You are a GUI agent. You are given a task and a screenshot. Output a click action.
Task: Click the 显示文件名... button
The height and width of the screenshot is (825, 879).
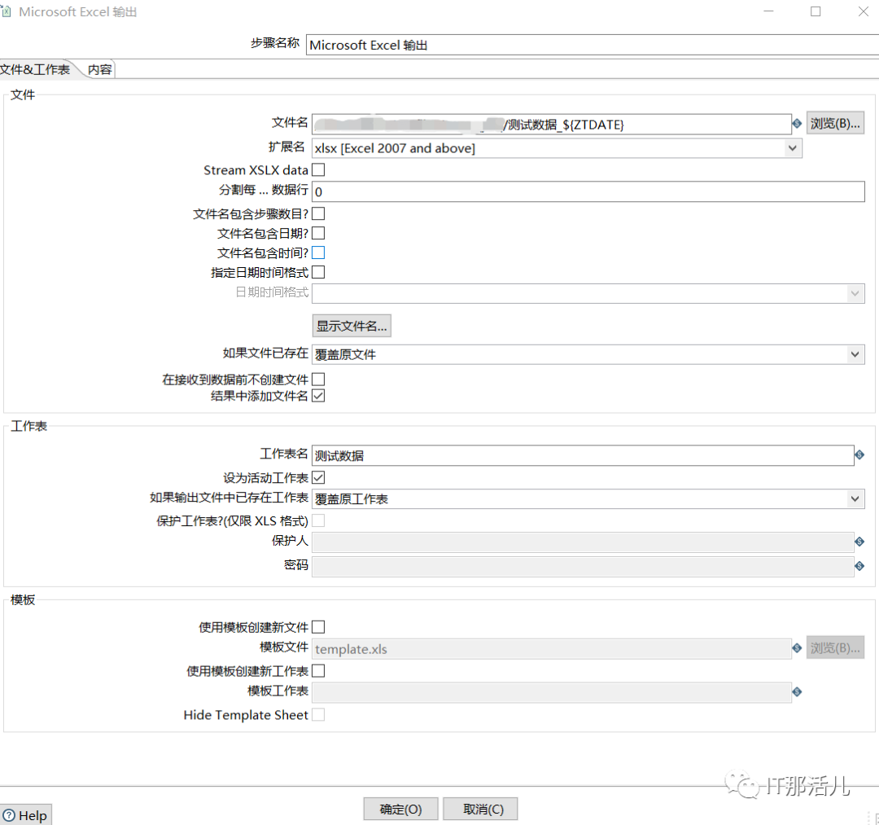click(x=352, y=326)
